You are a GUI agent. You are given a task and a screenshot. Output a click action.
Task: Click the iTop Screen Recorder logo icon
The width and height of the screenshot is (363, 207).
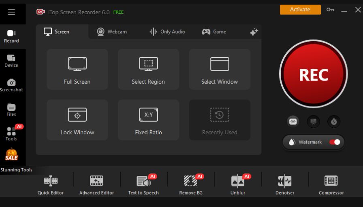(41, 12)
